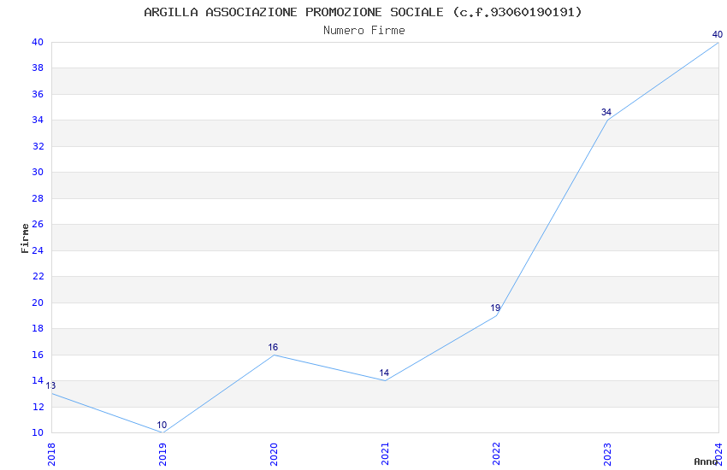Click the x-axis year 2018
Viewport: 727px width, 470px height.
click(x=51, y=454)
